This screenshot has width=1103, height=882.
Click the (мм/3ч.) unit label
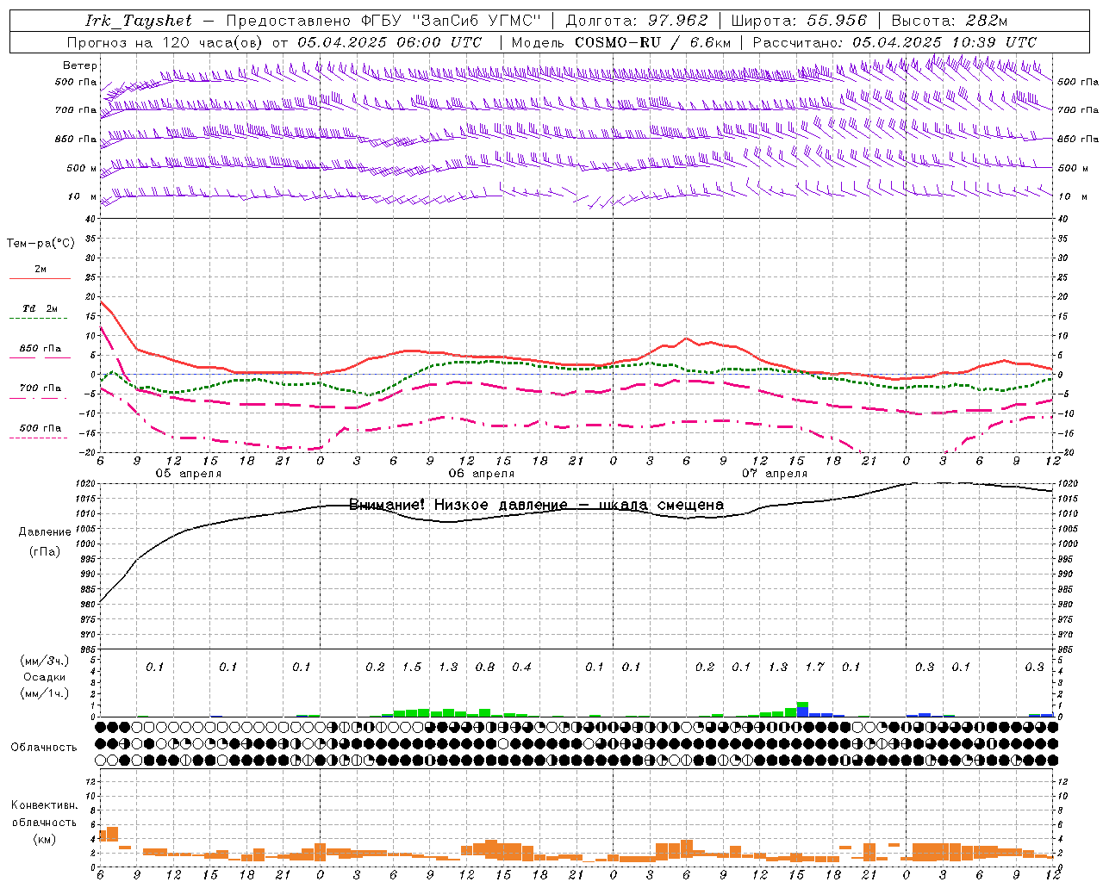[45, 661]
